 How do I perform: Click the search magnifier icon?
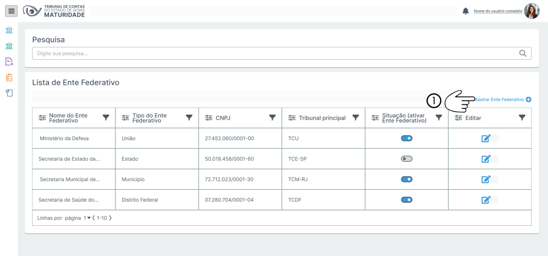pos(523,53)
